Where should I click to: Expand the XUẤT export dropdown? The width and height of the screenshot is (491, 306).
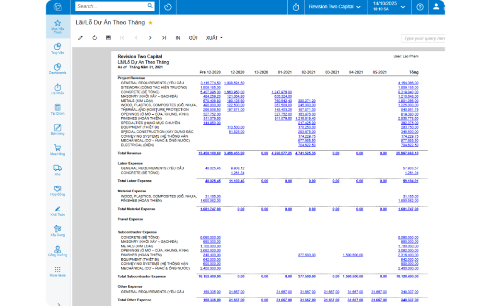coord(214,38)
